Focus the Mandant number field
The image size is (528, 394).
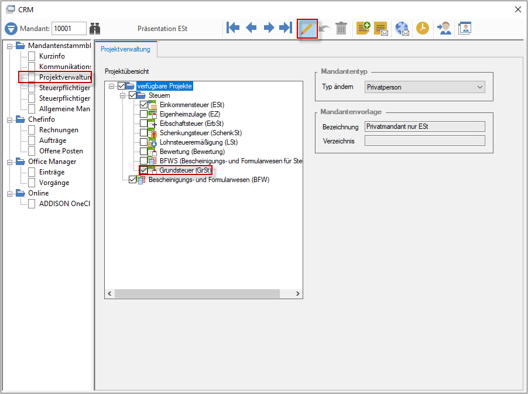coord(68,29)
